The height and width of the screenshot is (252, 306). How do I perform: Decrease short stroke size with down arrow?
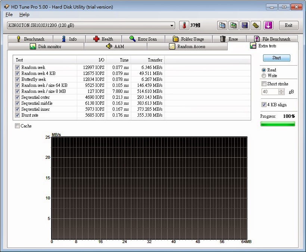281,93
